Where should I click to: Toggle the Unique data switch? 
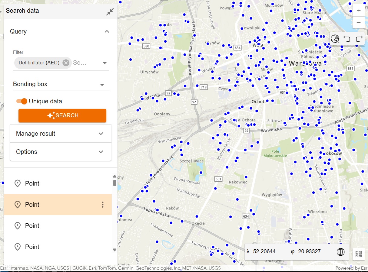[x=22, y=101]
